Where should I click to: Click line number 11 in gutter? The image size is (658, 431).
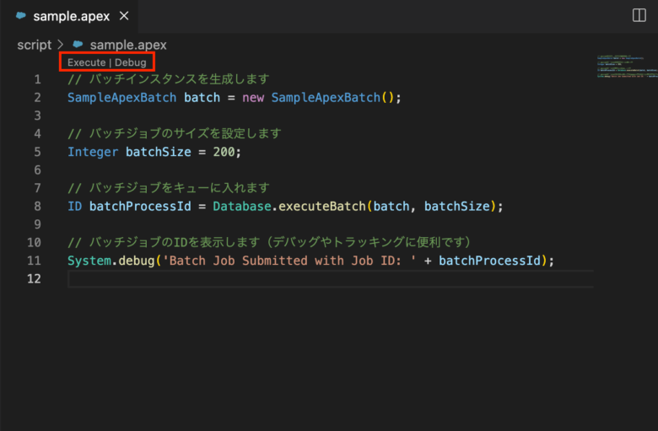[34, 261]
